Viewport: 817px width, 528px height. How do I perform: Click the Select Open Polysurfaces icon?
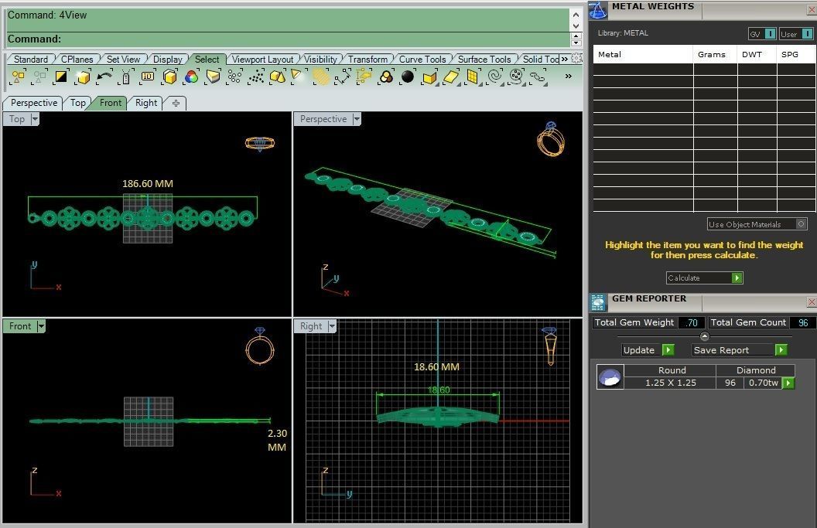[x=429, y=77]
